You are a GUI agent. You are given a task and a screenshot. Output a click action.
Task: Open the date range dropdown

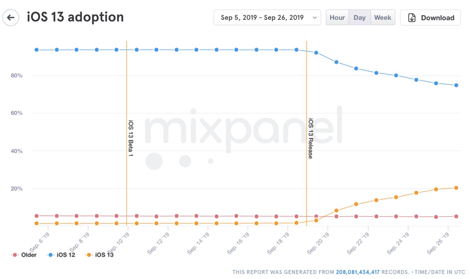point(262,18)
